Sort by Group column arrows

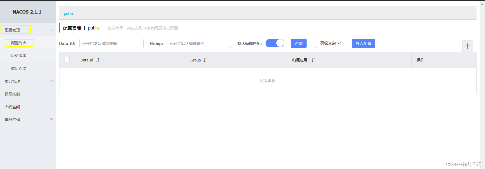205,60
